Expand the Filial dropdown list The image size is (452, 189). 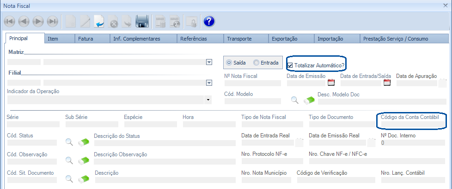[x=209, y=83]
